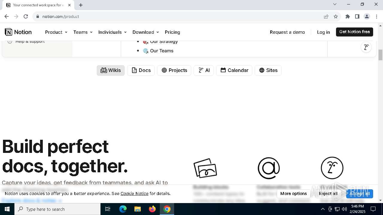Open File Explorer from taskbar

coord(138,209)
